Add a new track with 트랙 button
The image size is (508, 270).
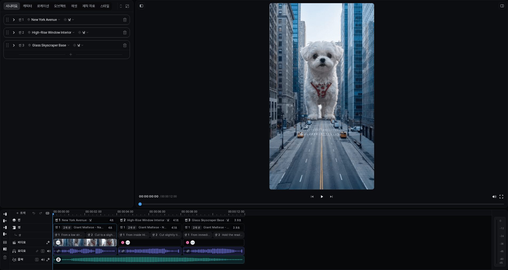[21, 213]
